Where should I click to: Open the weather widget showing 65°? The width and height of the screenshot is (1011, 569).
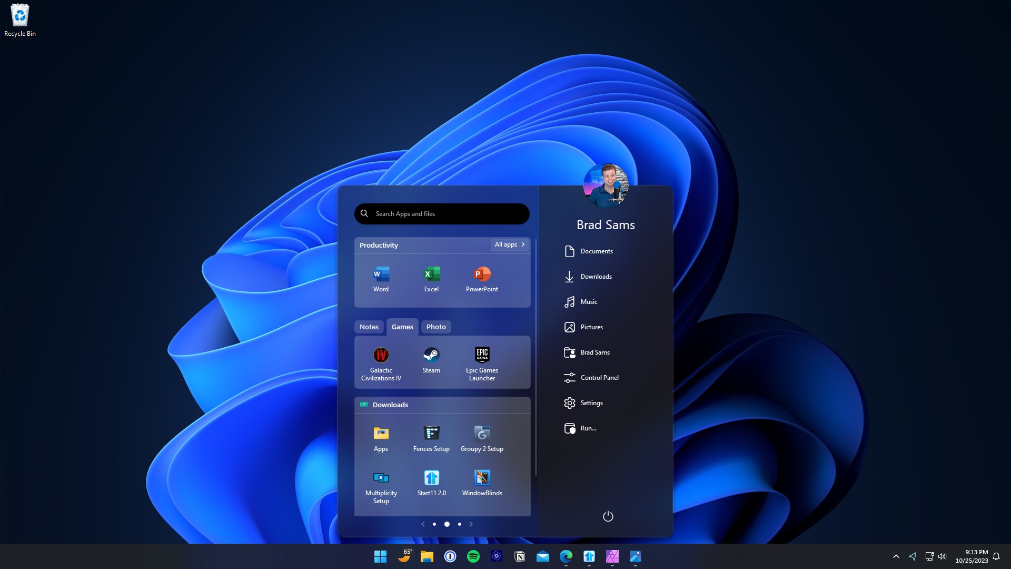pyautogui.click(x=404, y=556)
